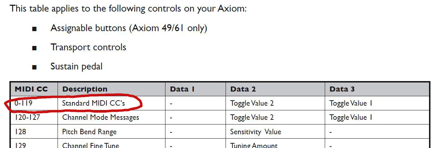This screenshot has height=148, width=433.
Task: Click the "Standard MIDI CC's" description cell
Action: point(93,103)
